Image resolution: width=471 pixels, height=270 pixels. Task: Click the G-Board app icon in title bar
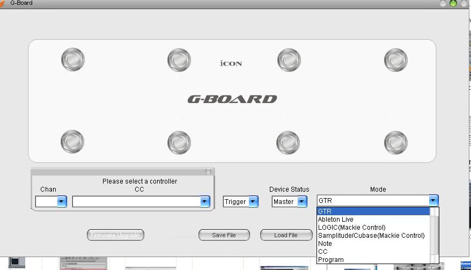(x=3, y=3)
